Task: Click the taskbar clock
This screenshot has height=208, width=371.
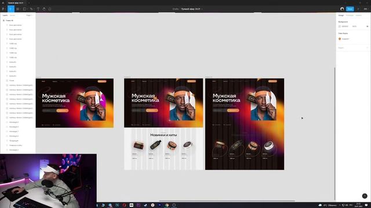Action: 358,205
